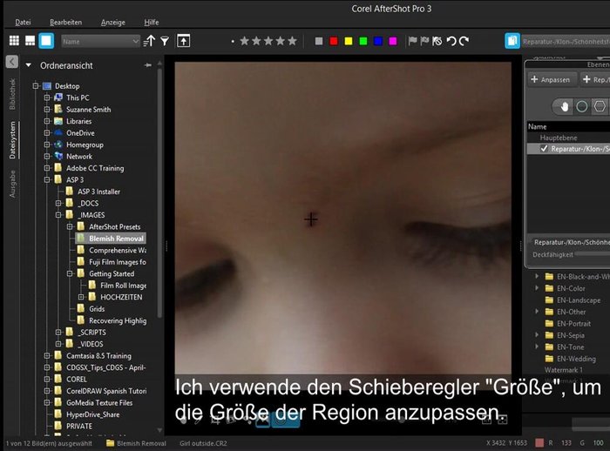Select the polygon region tool
Screen dimensions: 610x451
[x=600, y=106]
